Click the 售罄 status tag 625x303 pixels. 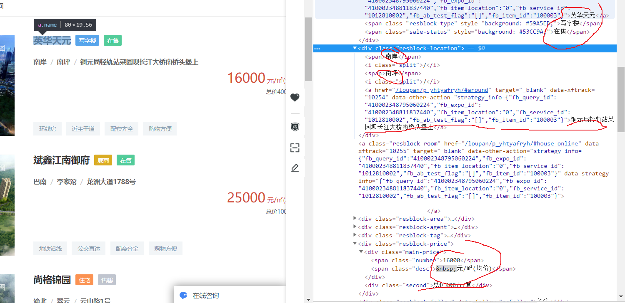pos(107,280)
